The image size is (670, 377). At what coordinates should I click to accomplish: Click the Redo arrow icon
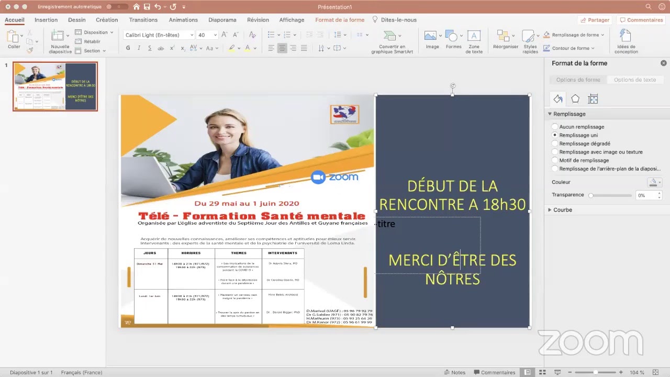pos(173,7)
